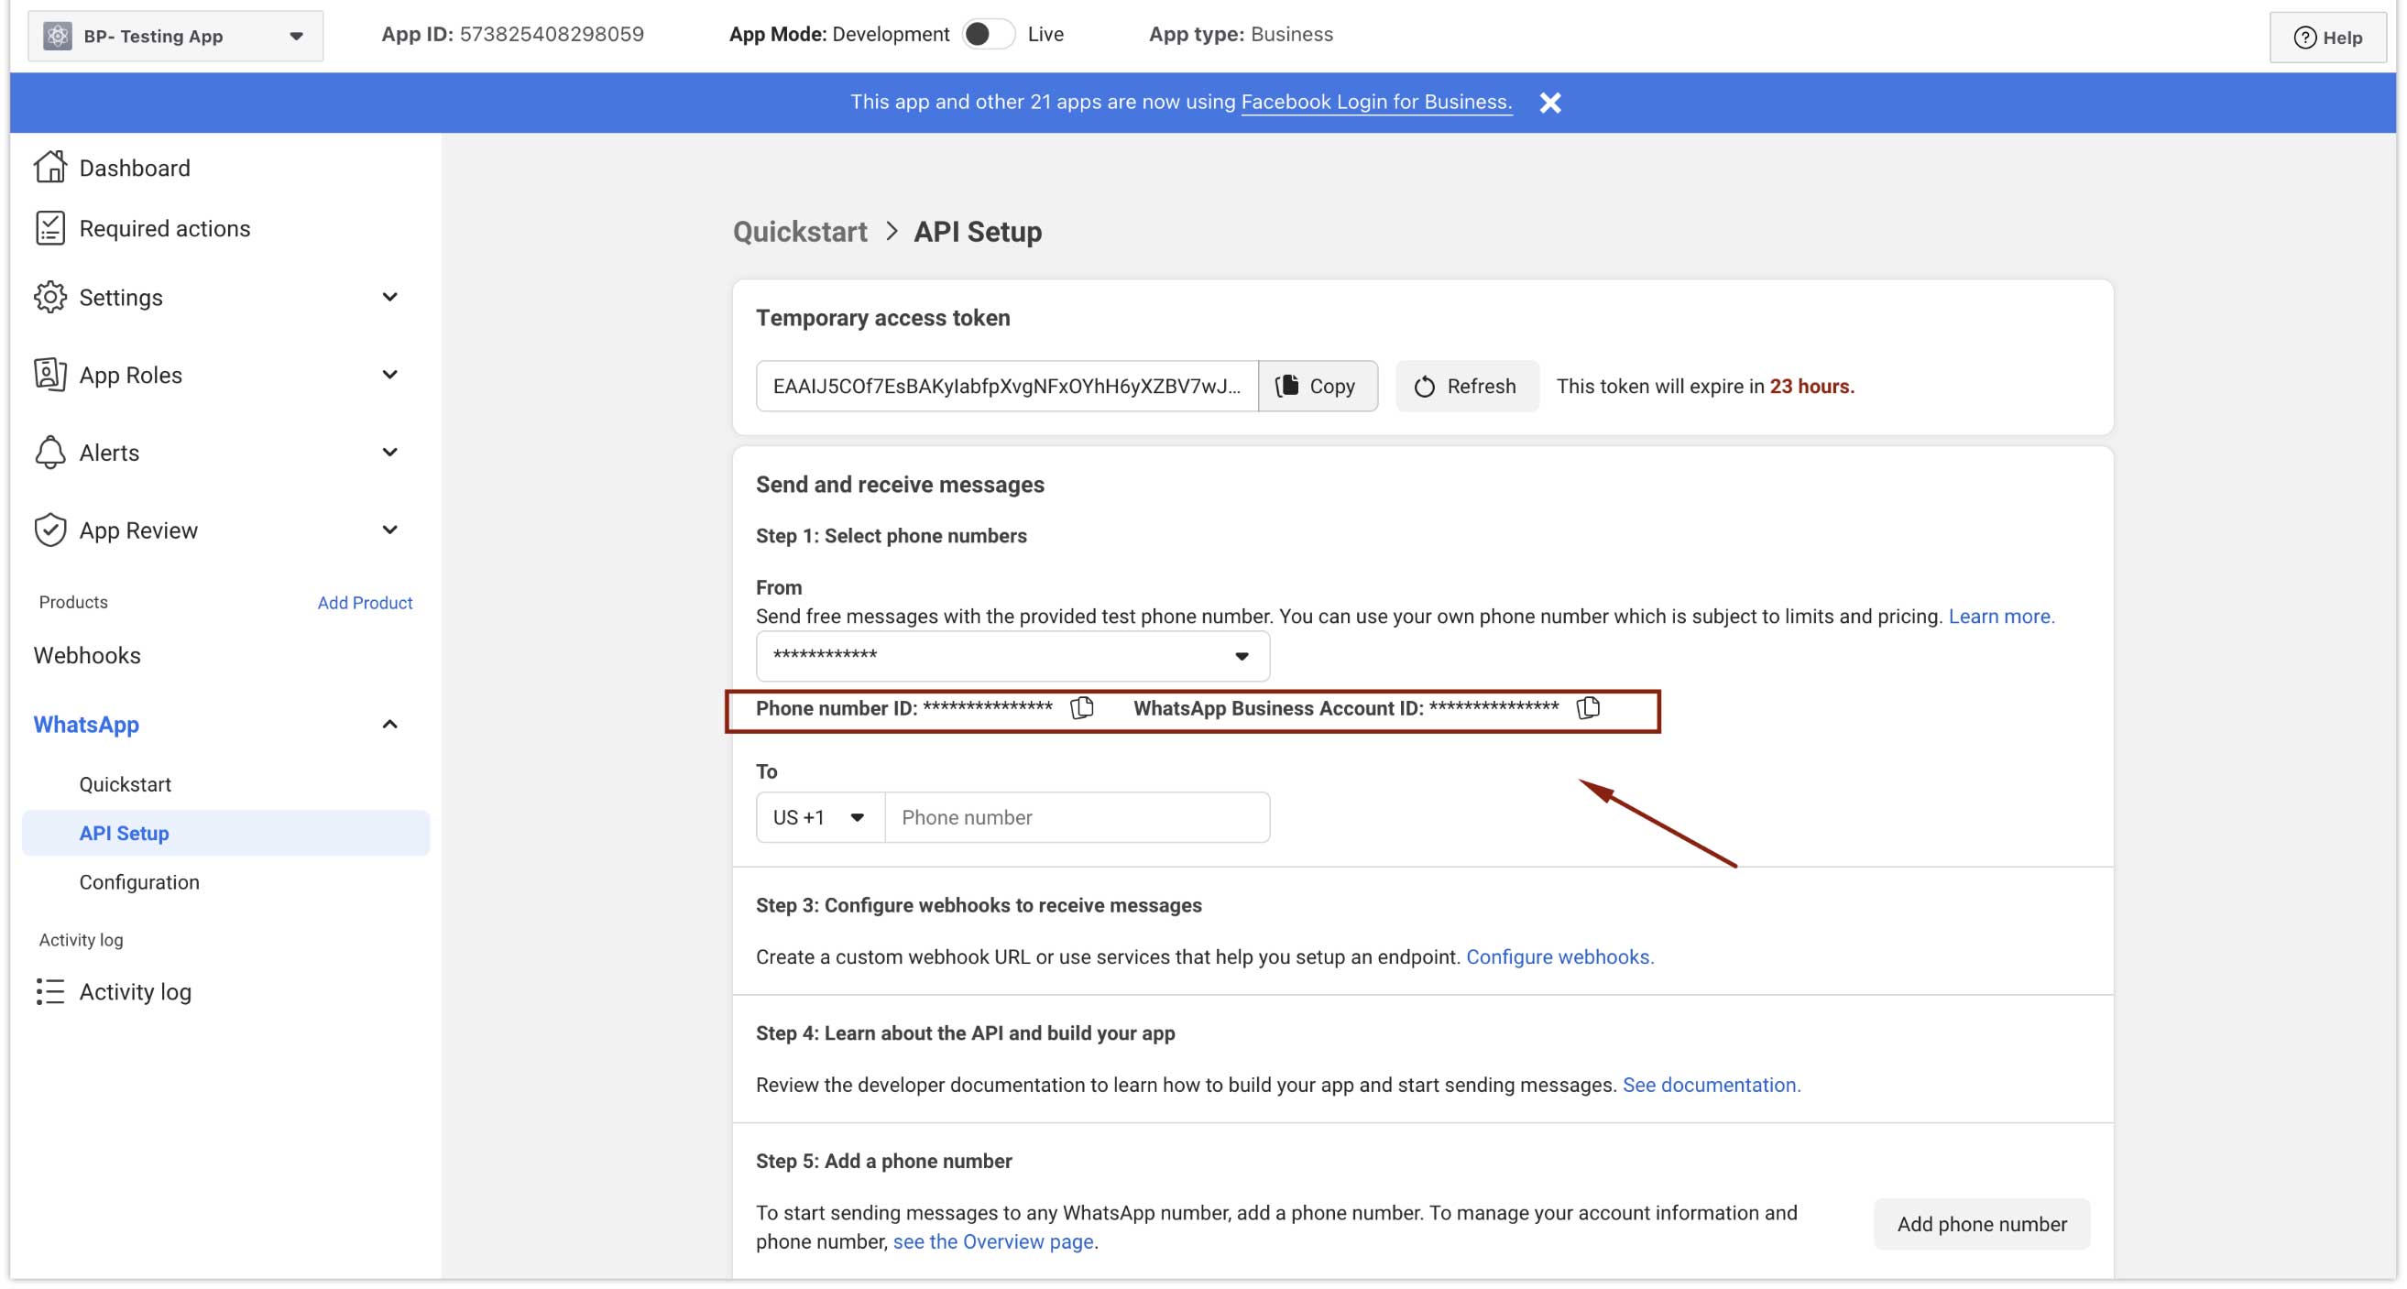Viewport: 2407px width, 1289px height.
Task: Click the To phone number field
Action: [x=1076, y=817]
